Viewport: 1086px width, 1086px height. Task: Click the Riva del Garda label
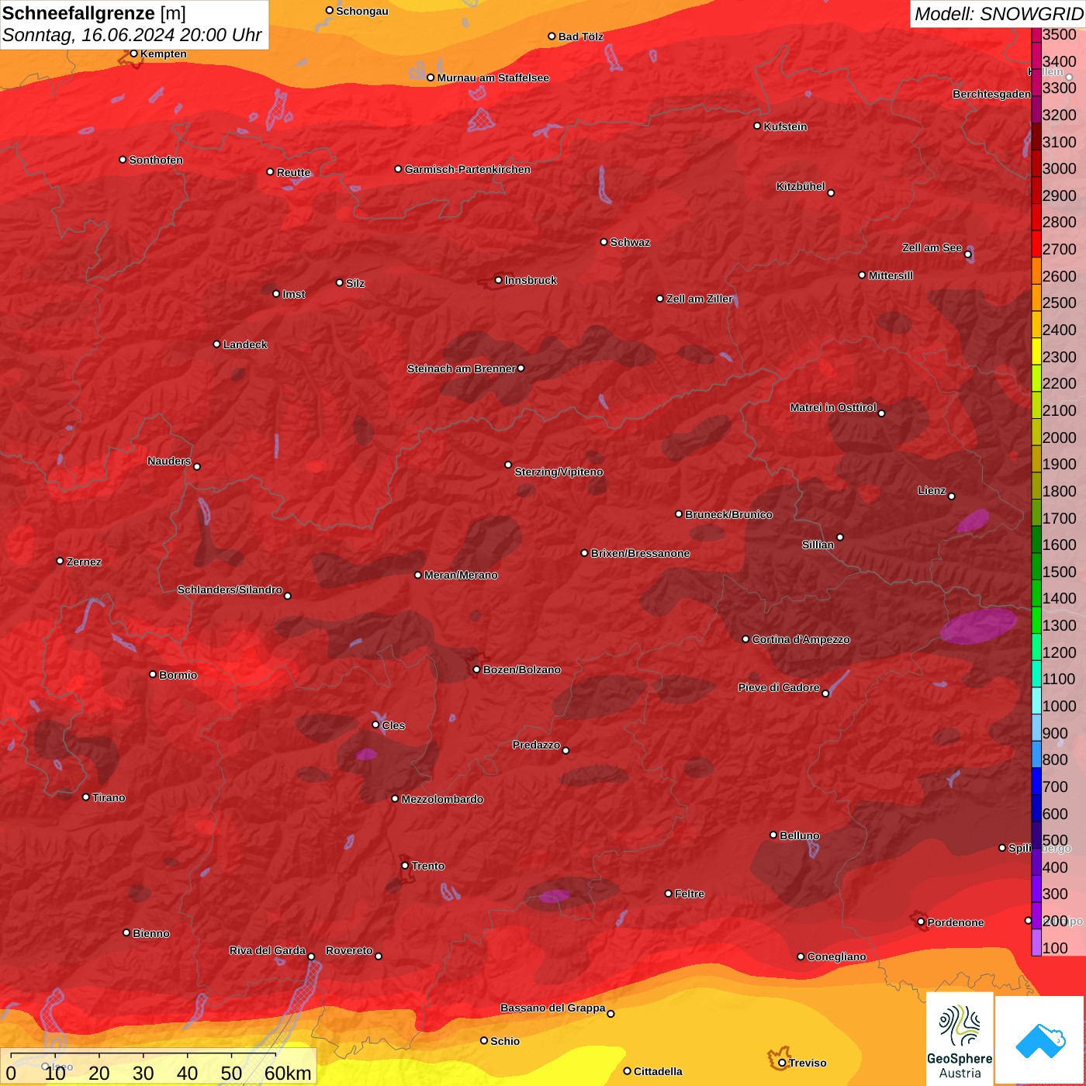pyautogui.click(x=268, y=950)
